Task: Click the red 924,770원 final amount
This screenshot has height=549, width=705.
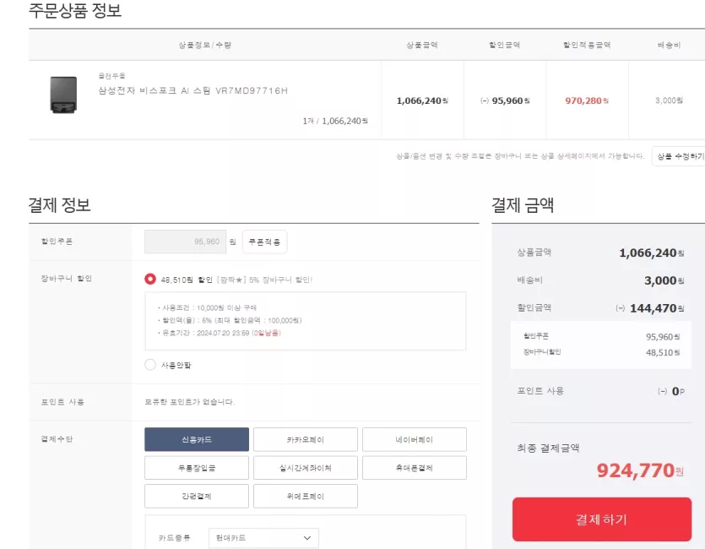Action: pyautogui.click(x=640, y=470)
